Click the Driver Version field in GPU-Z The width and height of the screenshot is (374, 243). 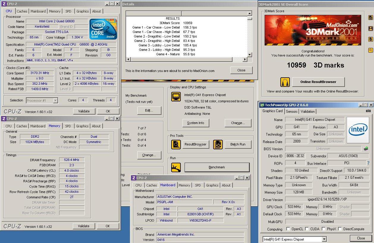click(x=327, y=200)
